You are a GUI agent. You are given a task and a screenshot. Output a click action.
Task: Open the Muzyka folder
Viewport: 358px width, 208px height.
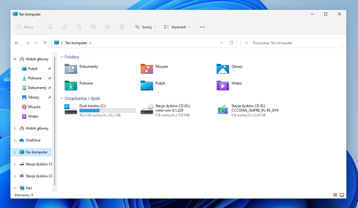pos(147,69)
